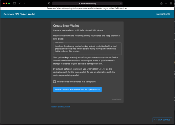Viewport: 175px width, 125px height.
Task: Click Download Backup Mnemonic File button
Action: pos(77,89)
